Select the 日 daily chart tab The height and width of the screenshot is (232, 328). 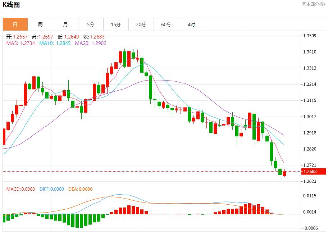coord(15,24)
